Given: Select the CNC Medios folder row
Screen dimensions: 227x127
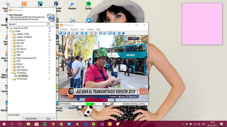Looking at the screenshot, I should [22, 70].
